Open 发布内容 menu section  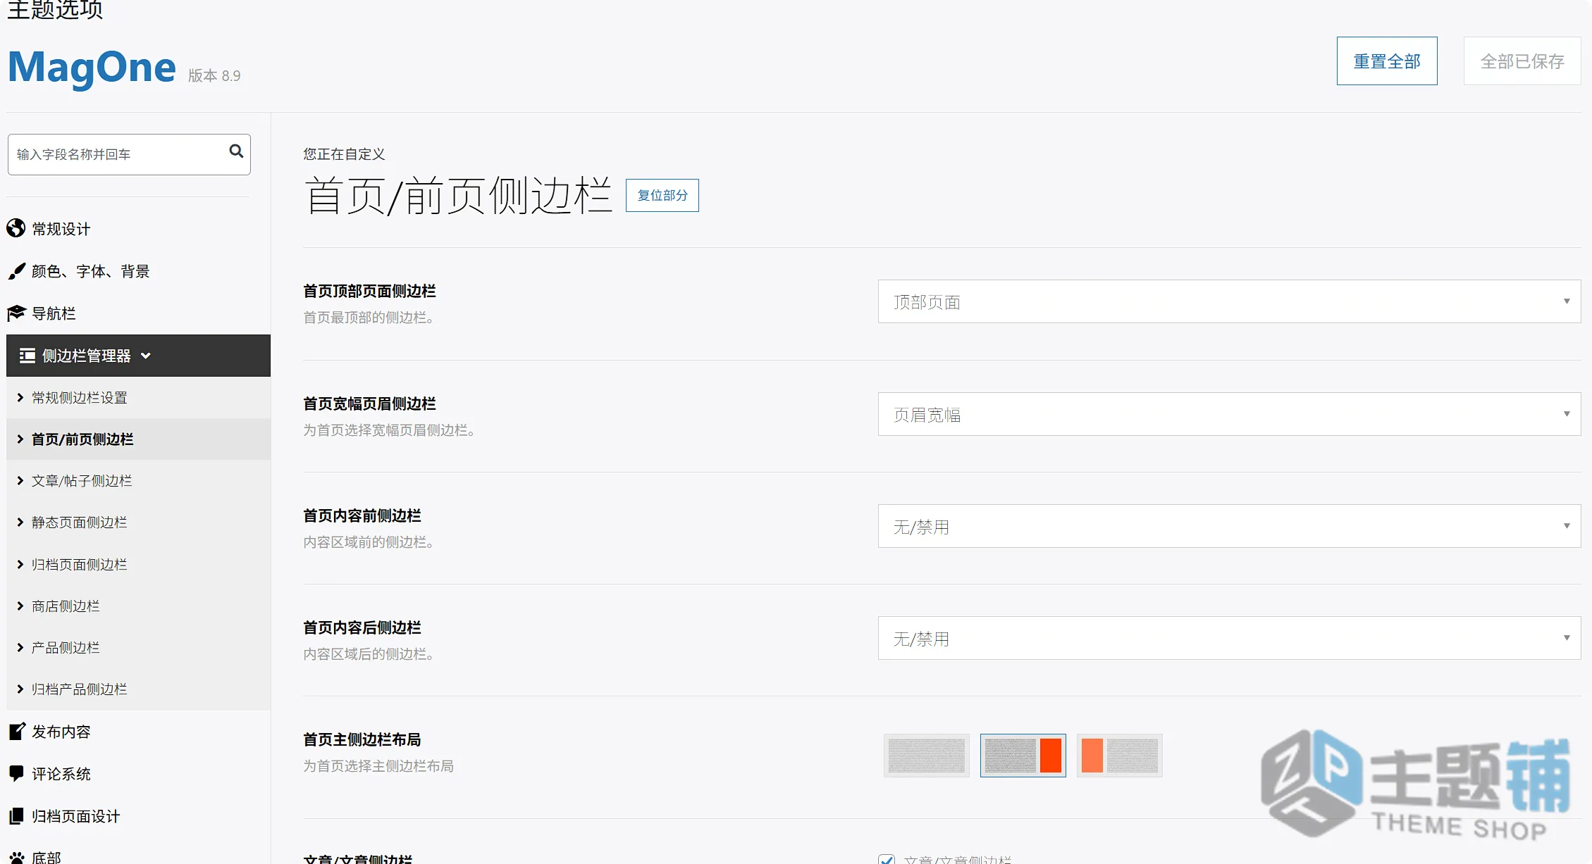click(61, 732)
